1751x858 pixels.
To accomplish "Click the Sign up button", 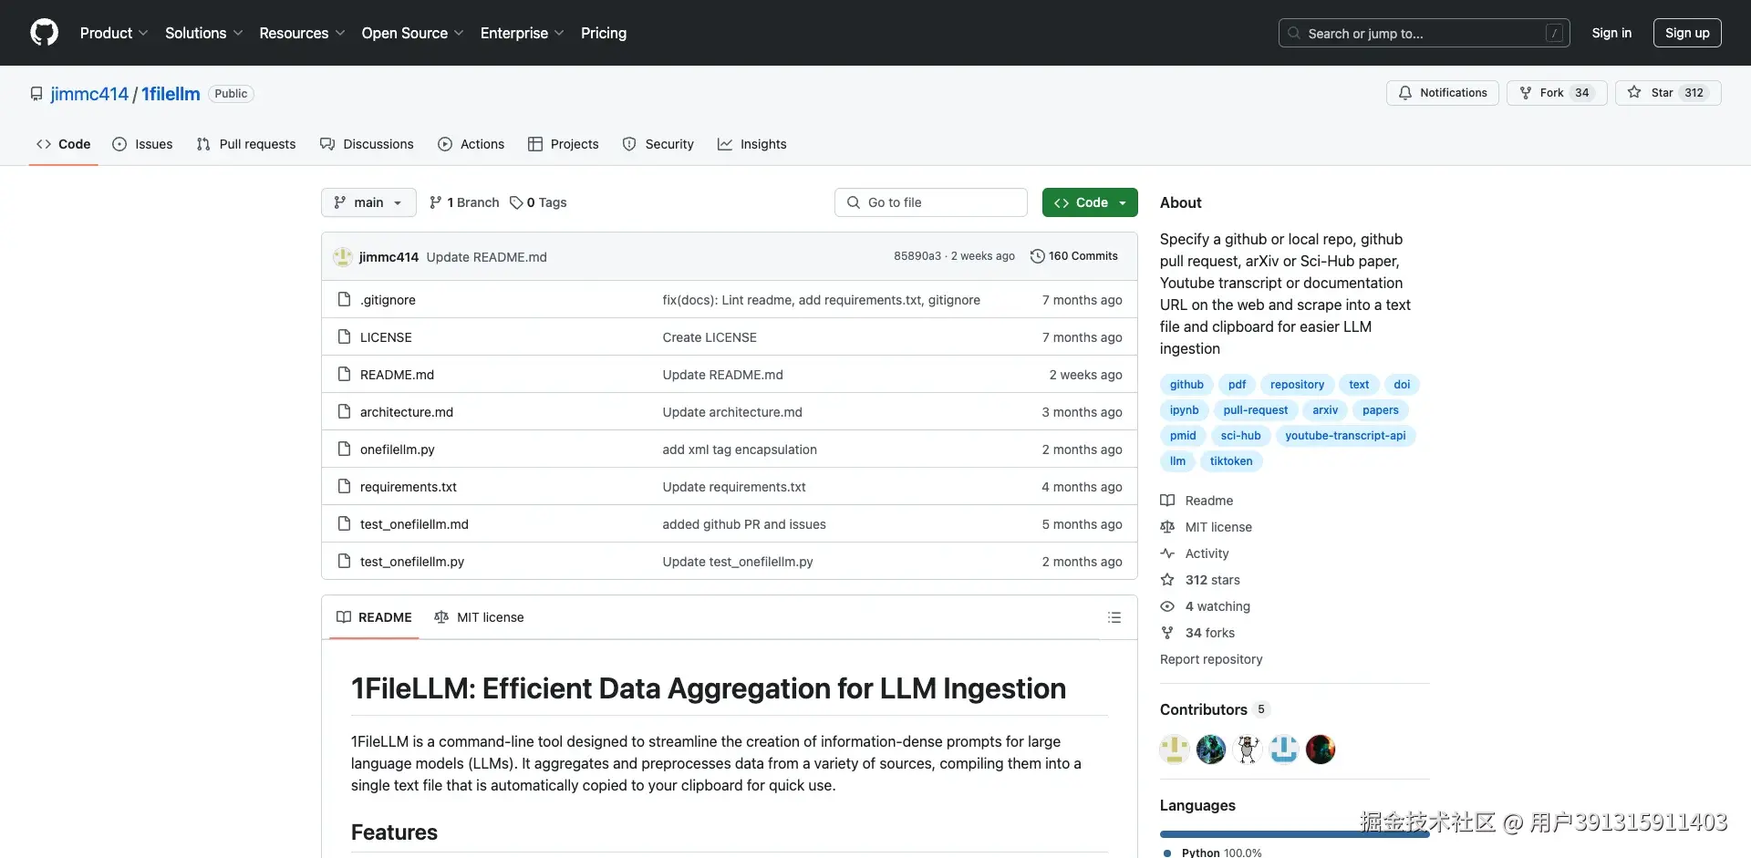I will [x=1687, y=33].
